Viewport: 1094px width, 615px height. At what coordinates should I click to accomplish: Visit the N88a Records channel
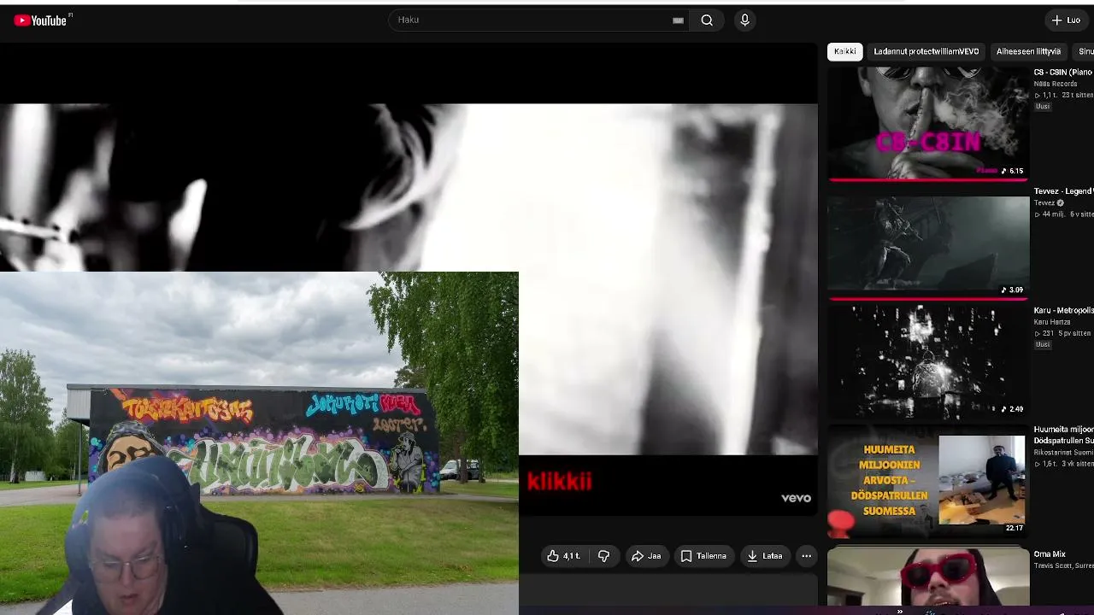pos(1055,84)
